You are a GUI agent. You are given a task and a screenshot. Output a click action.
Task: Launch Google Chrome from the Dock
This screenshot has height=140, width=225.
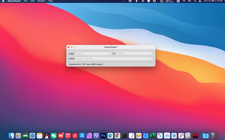click(x=117, y=135)
